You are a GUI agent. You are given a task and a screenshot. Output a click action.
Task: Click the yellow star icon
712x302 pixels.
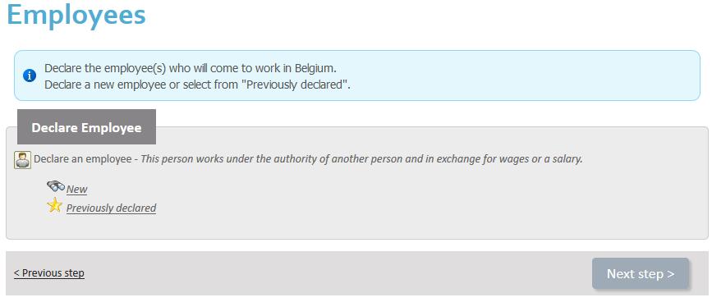54,205
